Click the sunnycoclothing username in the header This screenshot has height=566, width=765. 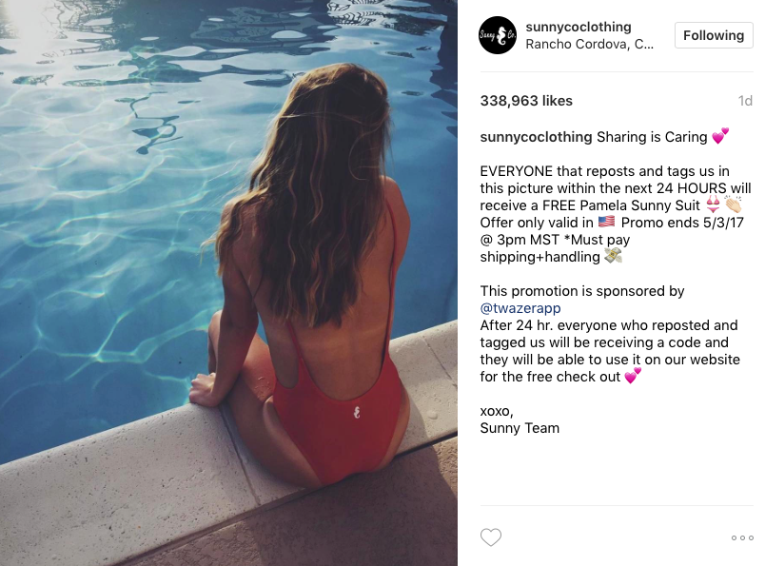579,27
